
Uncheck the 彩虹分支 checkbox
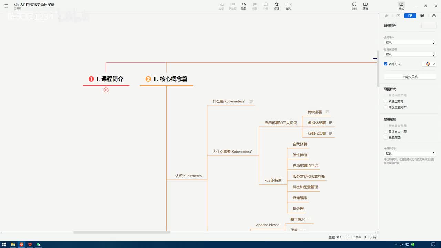(x=386, y=64)
